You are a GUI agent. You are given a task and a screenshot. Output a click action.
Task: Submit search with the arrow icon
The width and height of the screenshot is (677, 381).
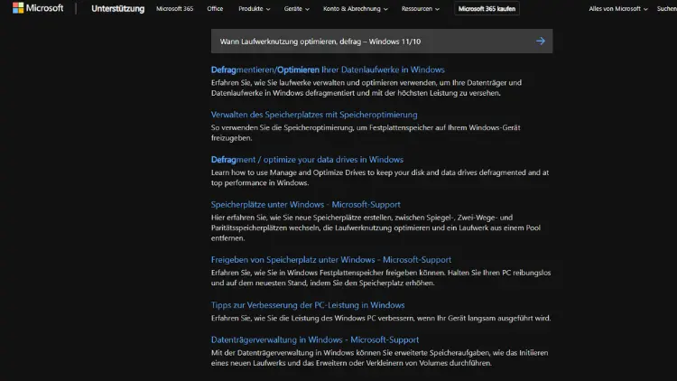(x=540, y=41)
